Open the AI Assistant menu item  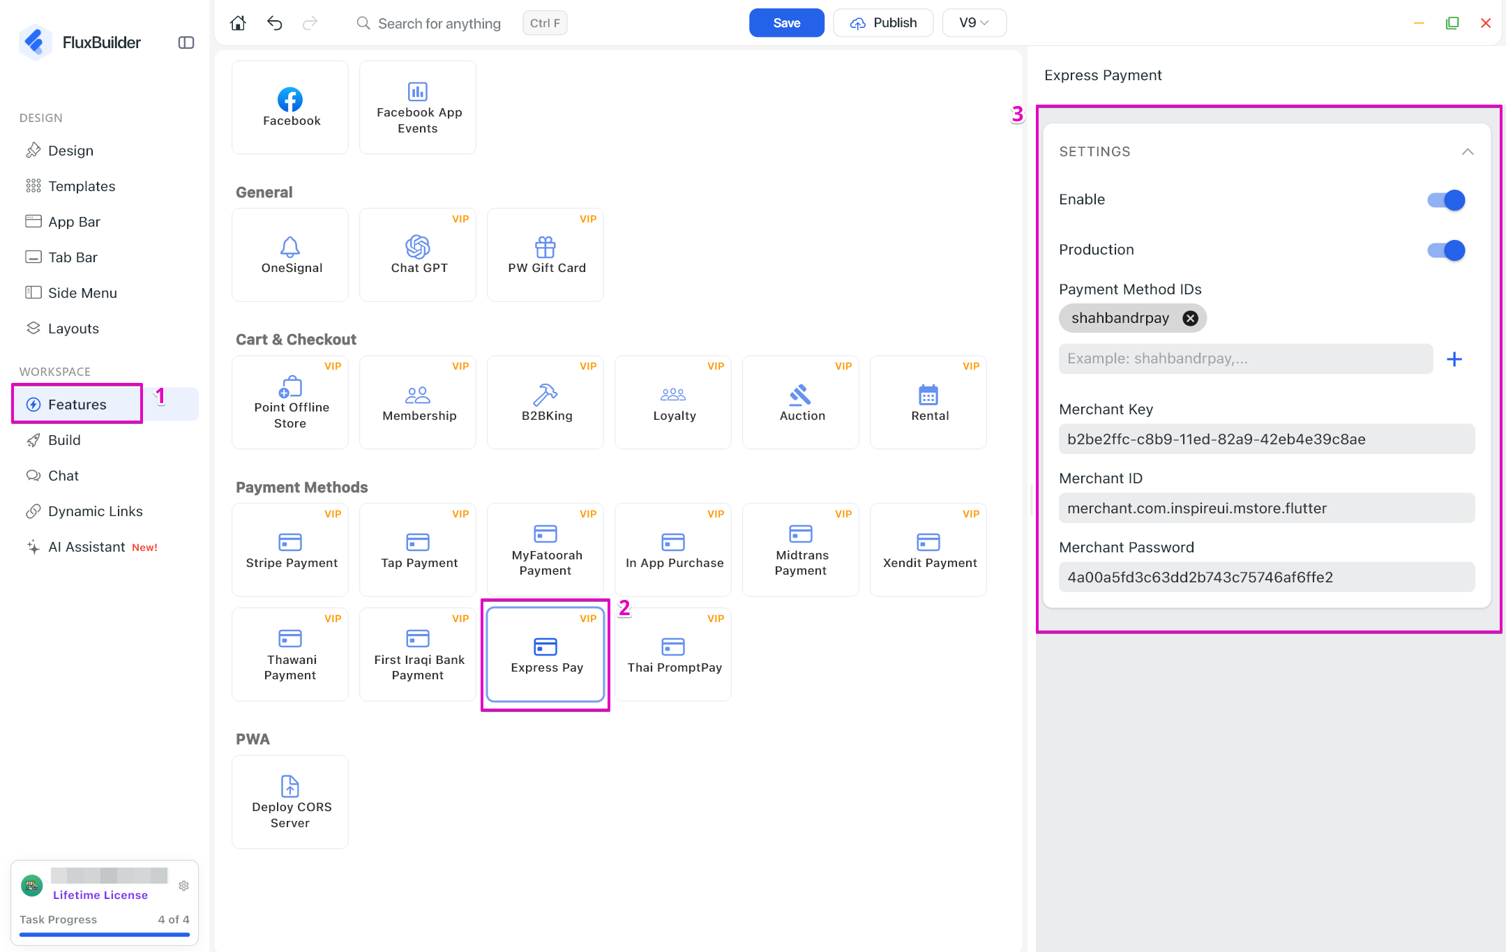coord(105,547)
